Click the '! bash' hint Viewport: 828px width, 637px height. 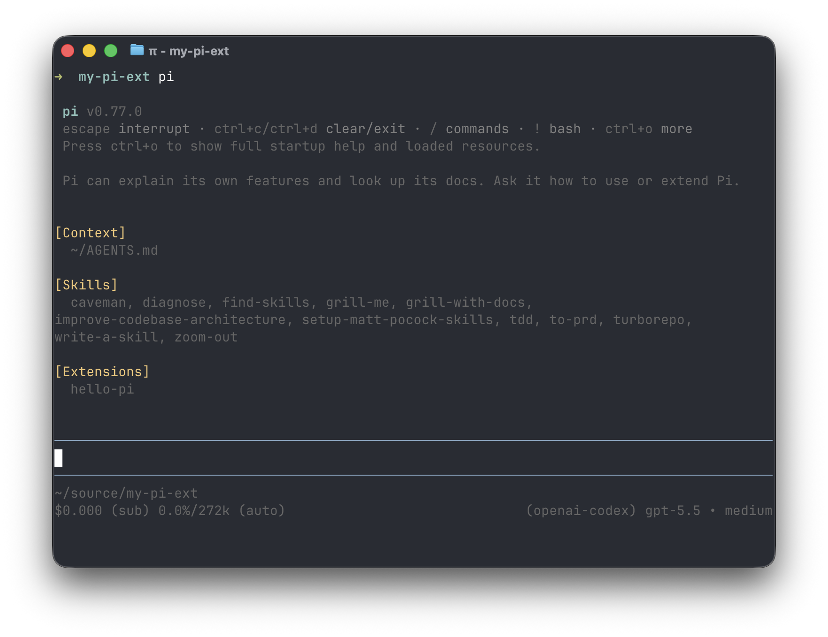[557, 129]
